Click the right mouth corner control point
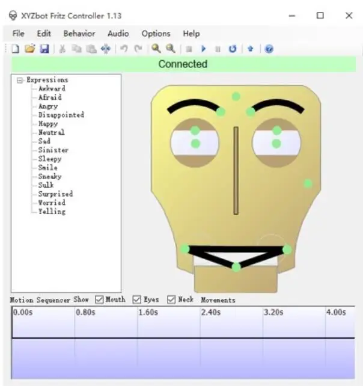 [287, 250]
